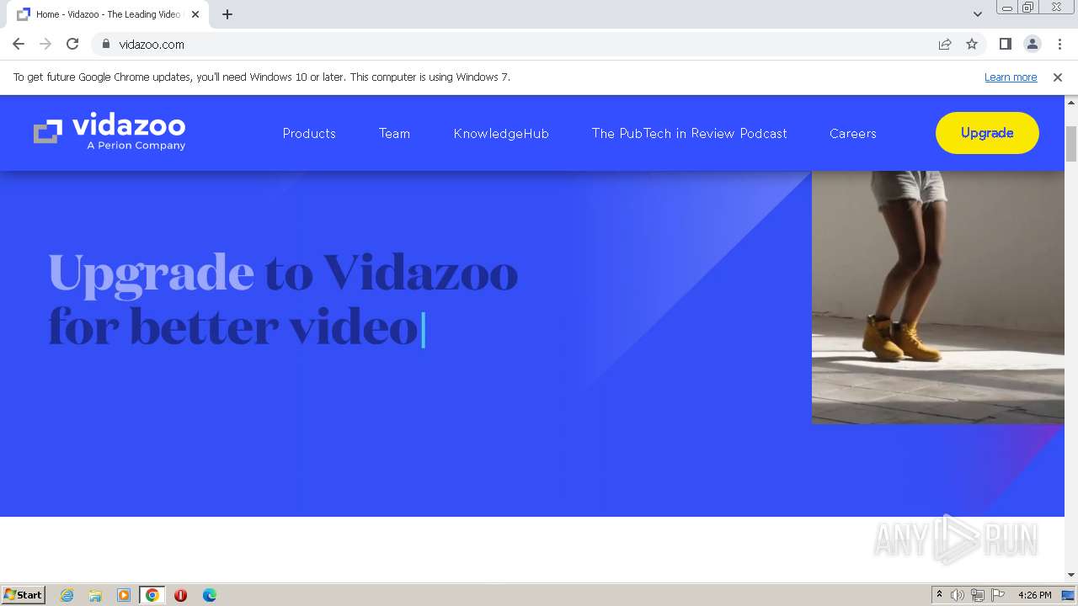
Task: Open the Products menu
Action: pos(309,133)
